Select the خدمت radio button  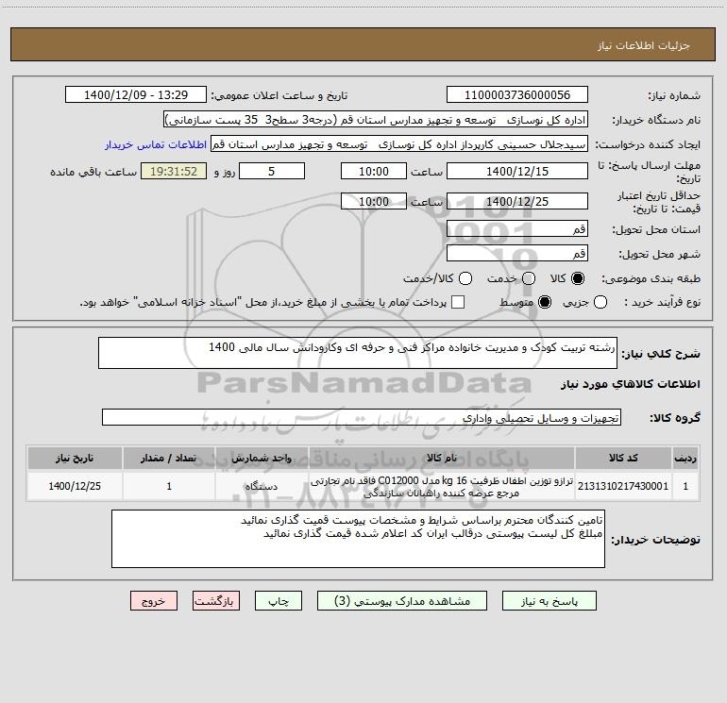tap(529, 278)
